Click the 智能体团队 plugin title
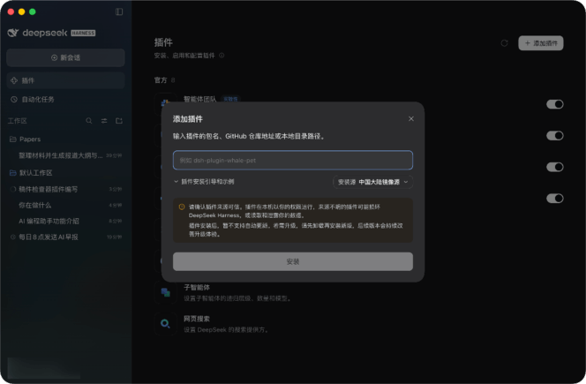The height and width of the screenshot is (384, 586). coord(200,99)
